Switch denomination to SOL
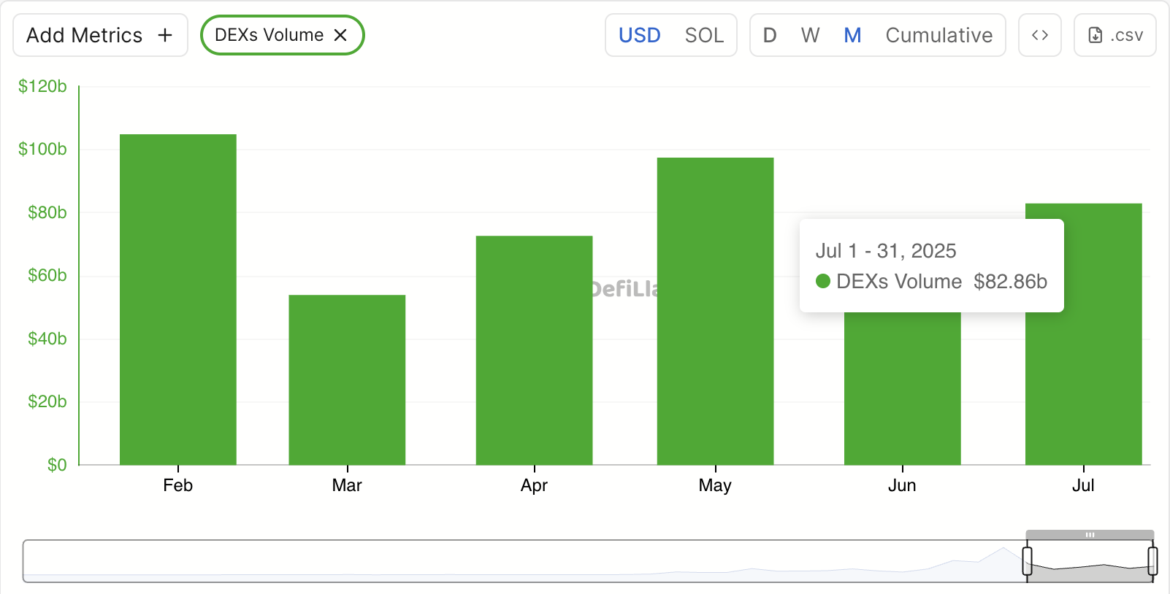This screenshot has height=594, width=1170. (x=703, y=35)
